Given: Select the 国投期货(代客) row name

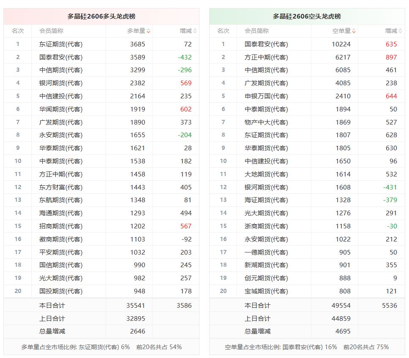Looking at the screenshot, I should pyautogui.click(x=61, y=291).
